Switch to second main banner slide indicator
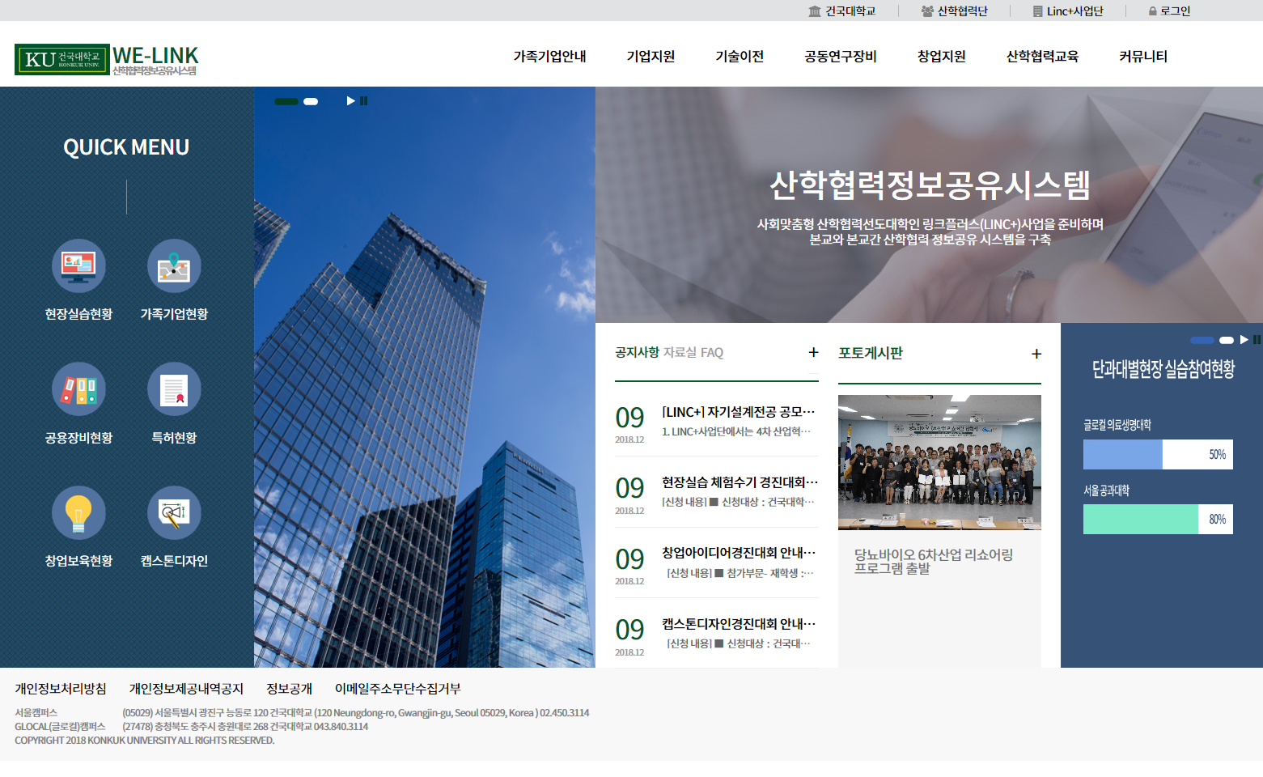The width and height of the screenshot is (1263, 777). tap(311, 102)
